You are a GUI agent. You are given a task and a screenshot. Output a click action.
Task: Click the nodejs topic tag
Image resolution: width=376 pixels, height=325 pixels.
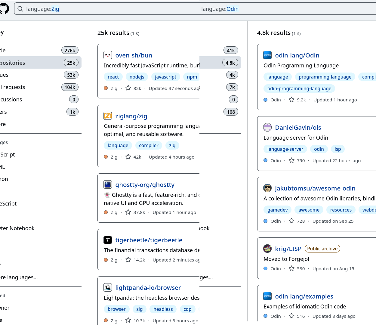click(137, 77)
